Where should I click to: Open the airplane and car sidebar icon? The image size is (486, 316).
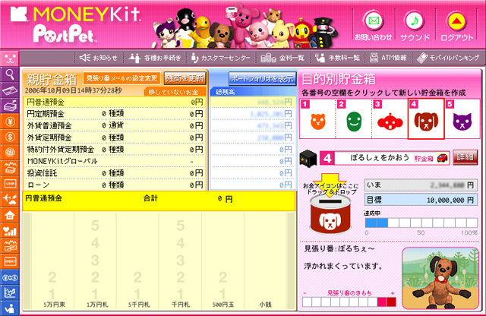click(x=10, y=199)
